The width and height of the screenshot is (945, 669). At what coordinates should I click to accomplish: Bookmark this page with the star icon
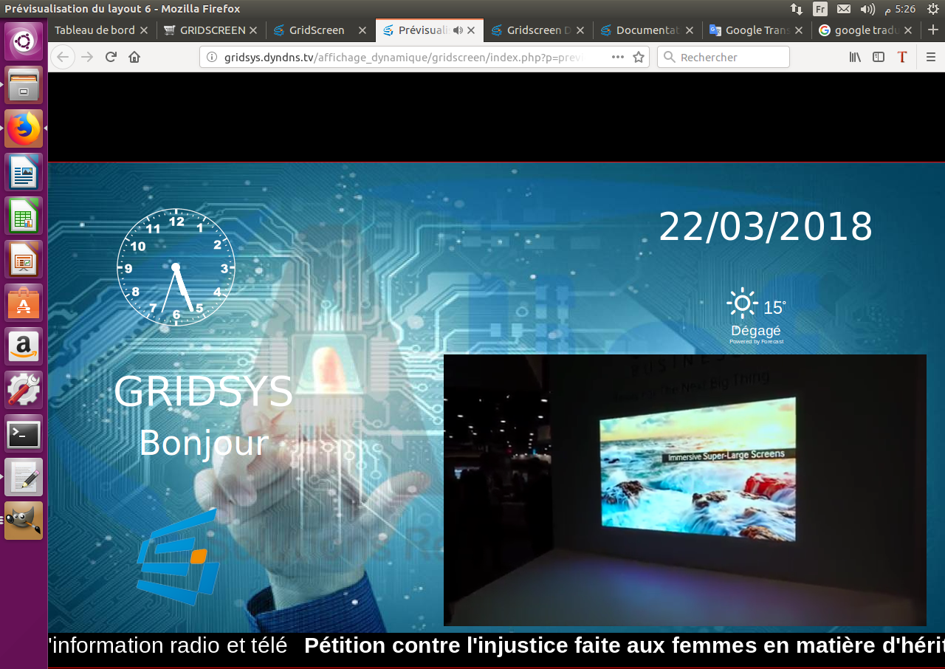[639, 57]
